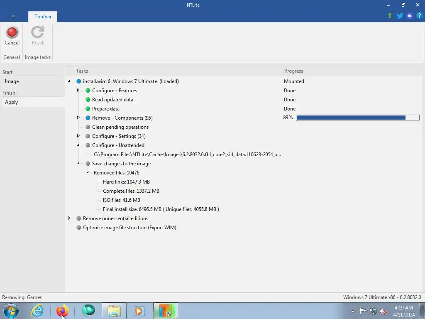Click green dot beside Prepare data

pyautogui.click(x=88, y=109)
